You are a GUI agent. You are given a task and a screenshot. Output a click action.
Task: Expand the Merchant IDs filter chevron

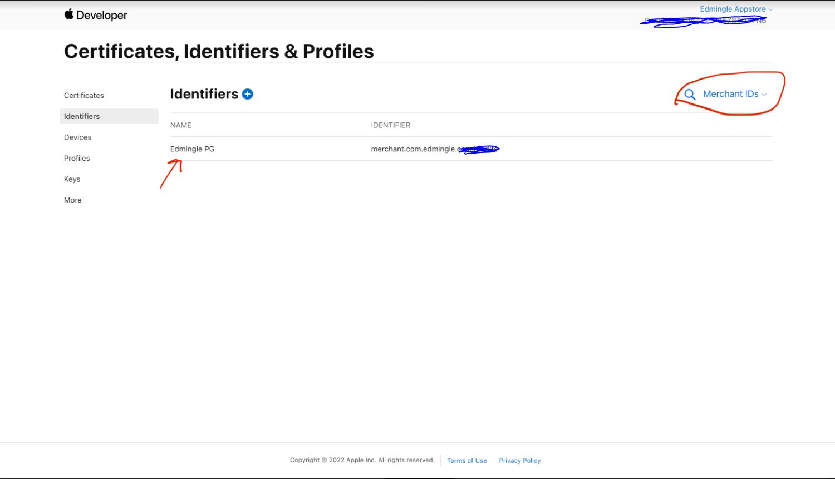coord(764,95)
